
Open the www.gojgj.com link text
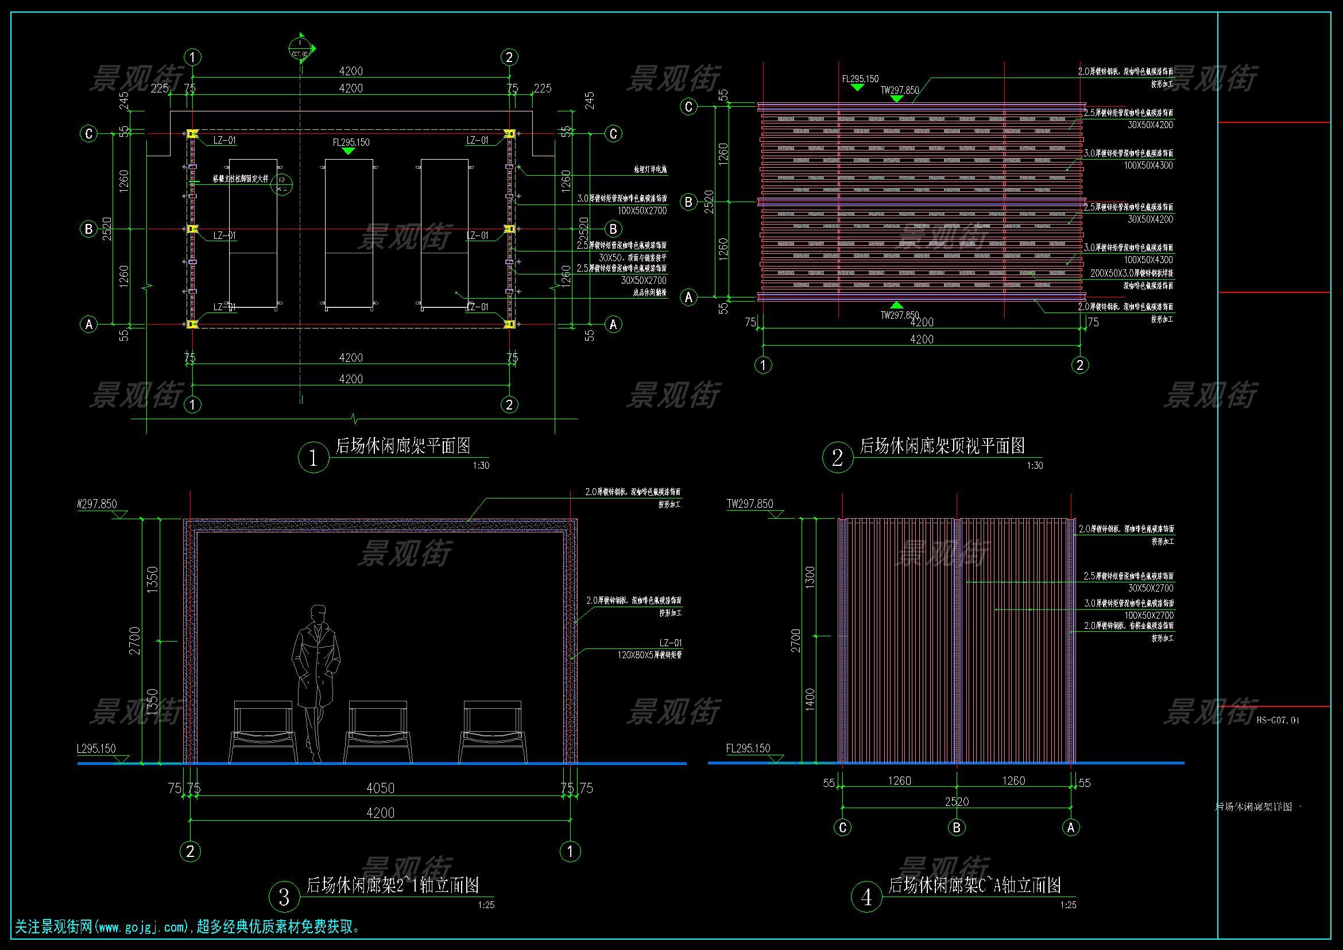click(x=142, y=927)
